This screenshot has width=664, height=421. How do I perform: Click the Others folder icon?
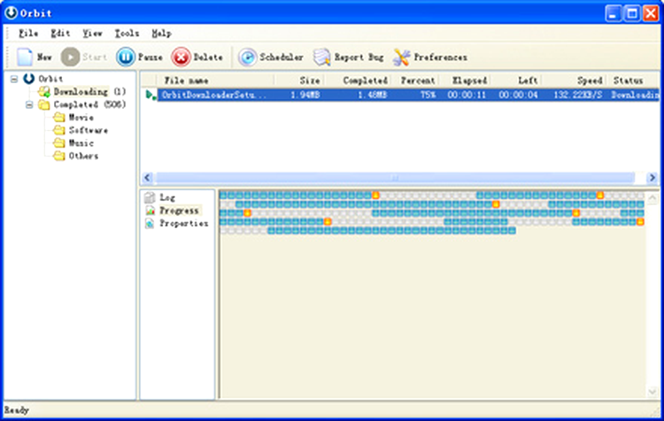(59, 156)
